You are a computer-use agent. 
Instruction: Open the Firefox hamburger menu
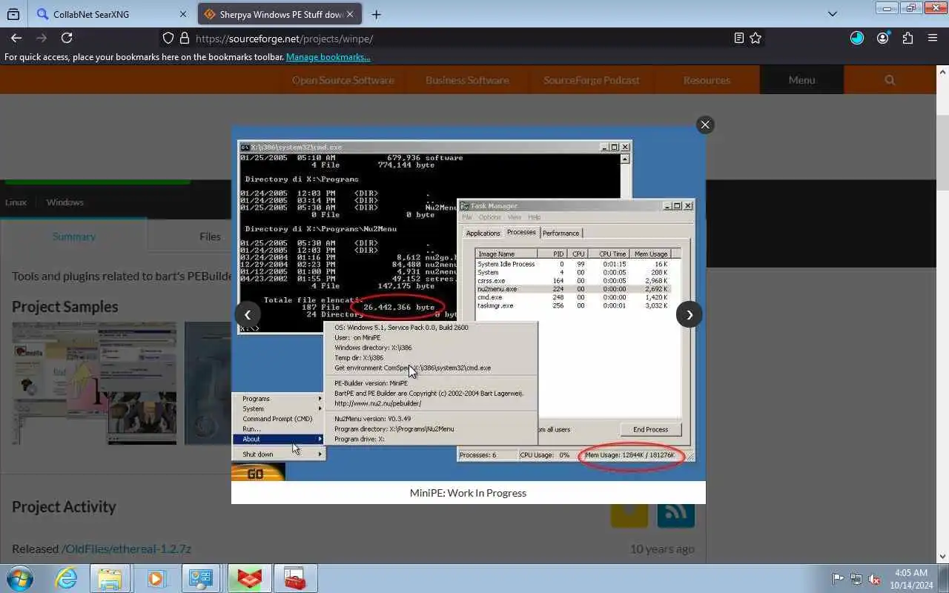pos(933,38)
